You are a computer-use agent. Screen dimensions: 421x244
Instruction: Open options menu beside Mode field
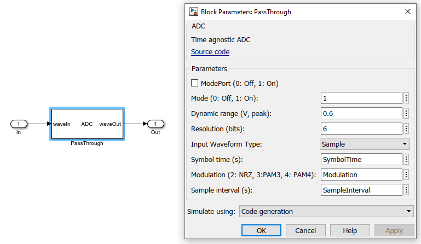coord(406,98)
